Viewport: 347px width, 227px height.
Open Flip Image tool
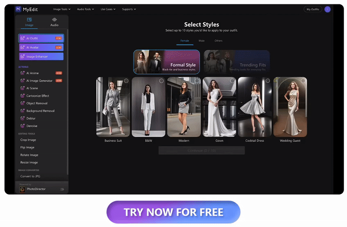tap(27, 147)
